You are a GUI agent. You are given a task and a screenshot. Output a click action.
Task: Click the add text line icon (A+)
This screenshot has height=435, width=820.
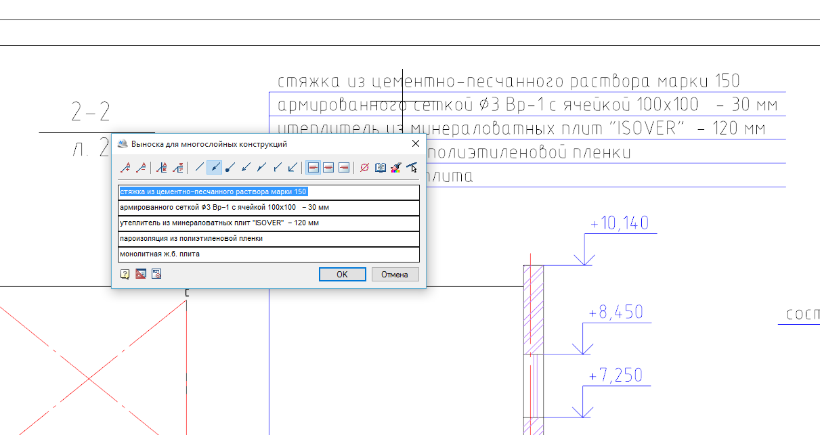[125, 167]
